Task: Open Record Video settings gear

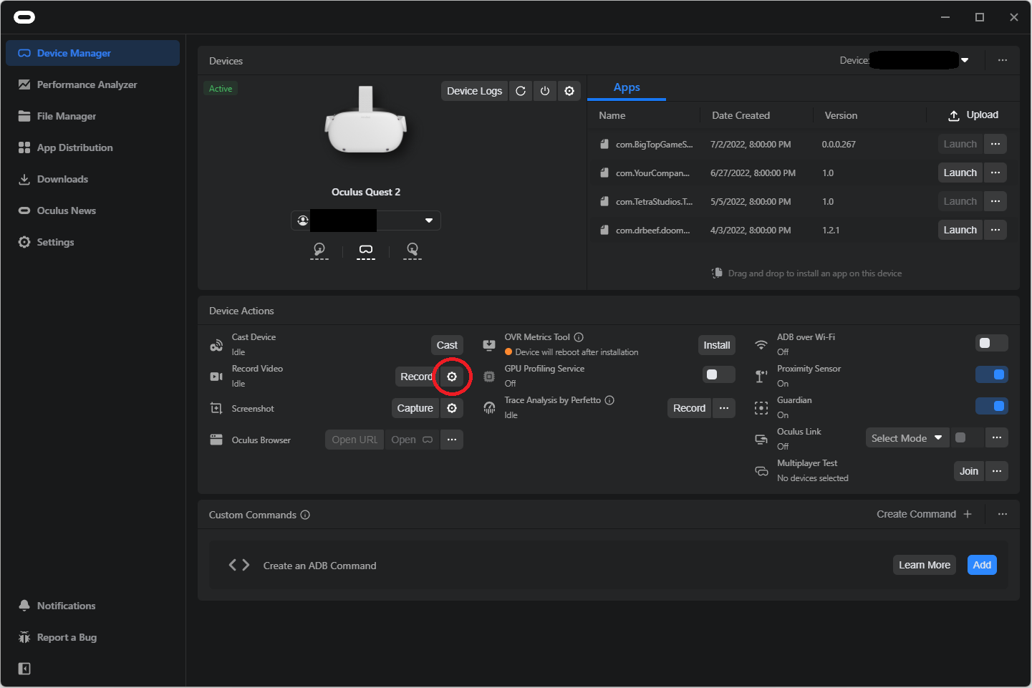Action: tap(452, 377)
